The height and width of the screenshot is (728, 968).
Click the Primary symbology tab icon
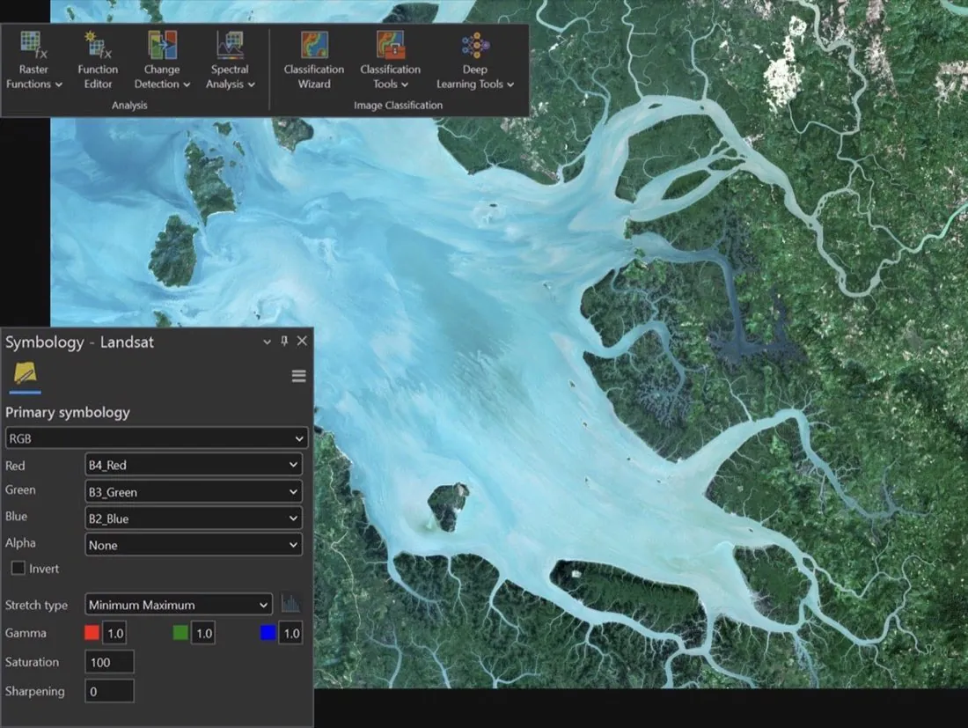coord(26,374)
